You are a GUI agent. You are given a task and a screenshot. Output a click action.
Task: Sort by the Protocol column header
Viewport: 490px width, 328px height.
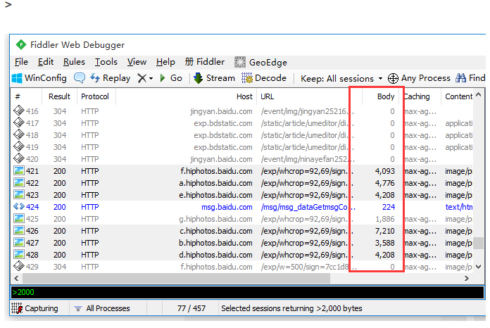click(x=96, y=96)
